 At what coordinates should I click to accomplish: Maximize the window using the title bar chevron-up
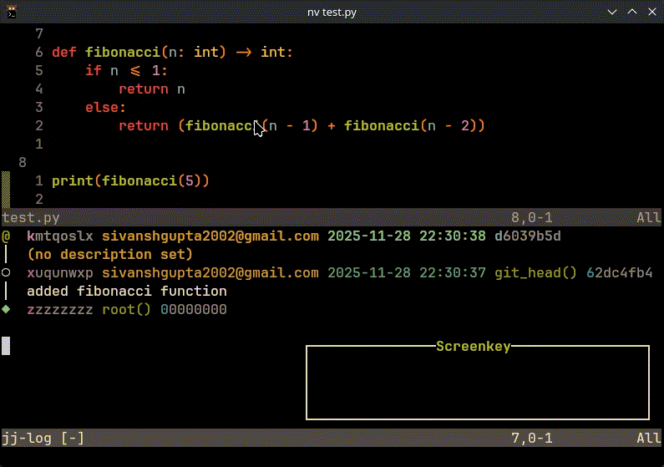[631, 11]
